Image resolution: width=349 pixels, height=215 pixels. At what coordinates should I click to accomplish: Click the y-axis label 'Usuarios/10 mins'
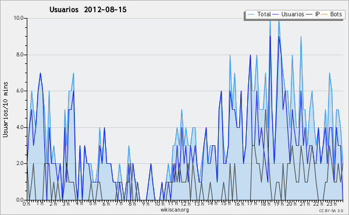(5, 109)
